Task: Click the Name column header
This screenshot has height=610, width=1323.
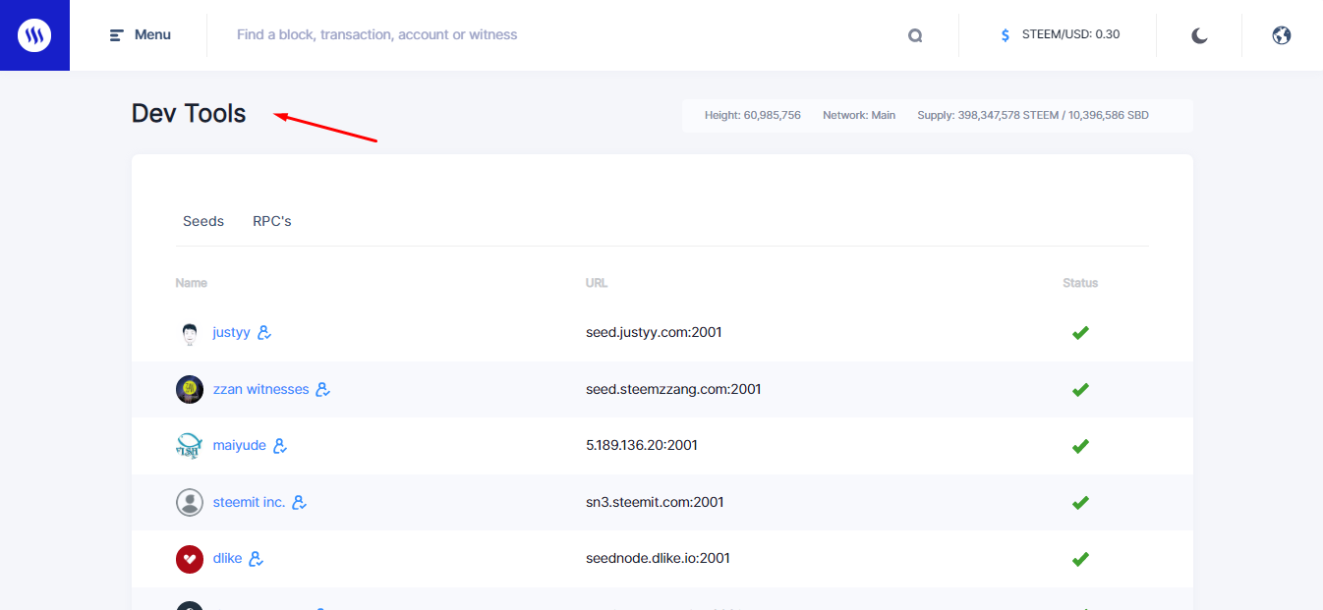Action: pyautogui.click(x=192, y=283)
